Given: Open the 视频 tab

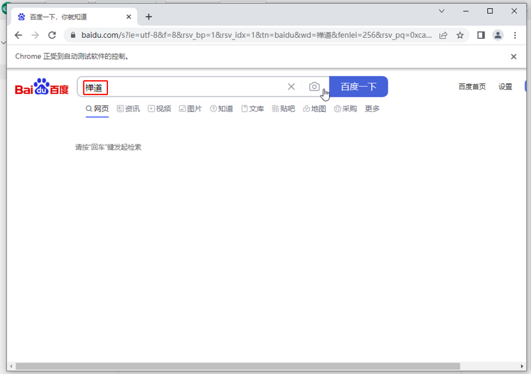Looking at the screenshot, I should 159,109.
